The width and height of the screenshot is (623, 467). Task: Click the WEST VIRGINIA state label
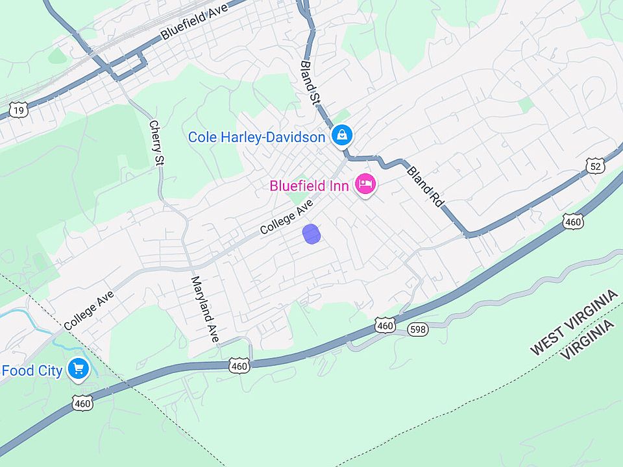(574, 322)
